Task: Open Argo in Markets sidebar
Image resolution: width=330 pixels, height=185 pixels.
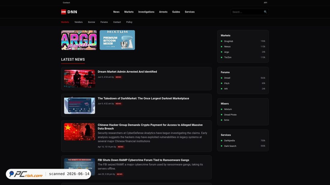Action: click(226, 52)
